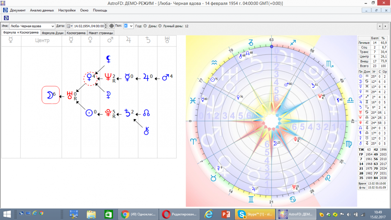391x220 pixels.
Task: Select the Sun marker labeled 75 on the chart
Action: point(214,80)
